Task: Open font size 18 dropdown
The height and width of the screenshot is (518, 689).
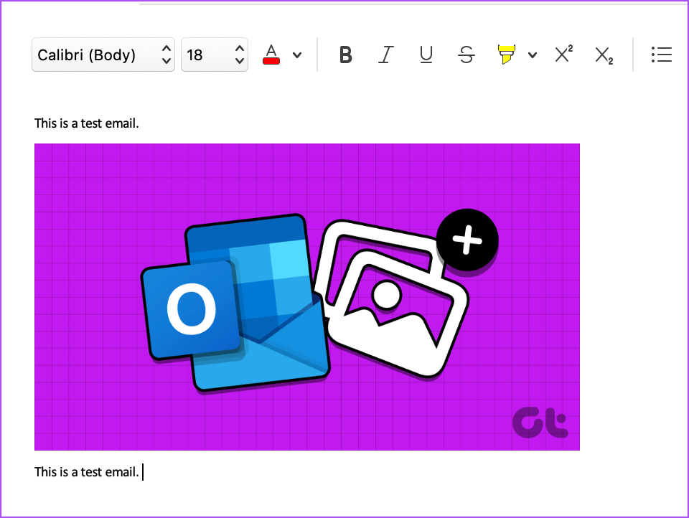Action: pos(215,55)
